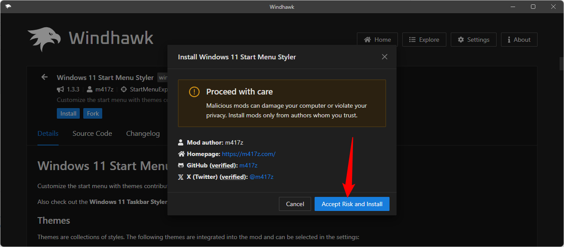Switch to the Changelog tab
The height and width of the screenshot is (247, 564).
pos(143,134)
